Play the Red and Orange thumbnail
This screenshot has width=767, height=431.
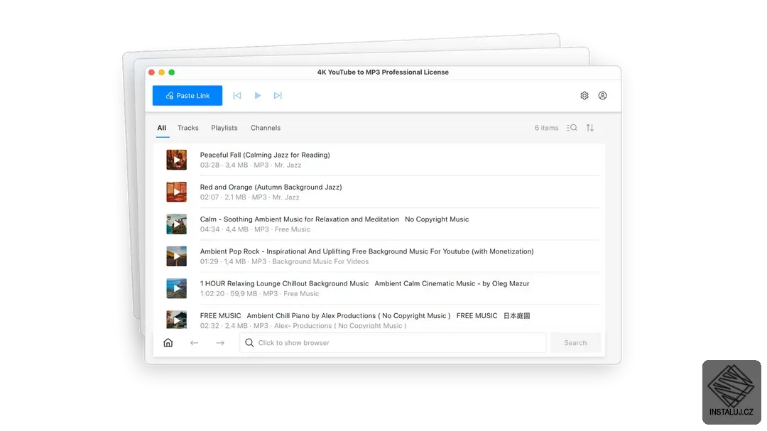[177, 192]
